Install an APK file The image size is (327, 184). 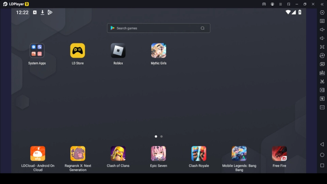tap(322, 73)
